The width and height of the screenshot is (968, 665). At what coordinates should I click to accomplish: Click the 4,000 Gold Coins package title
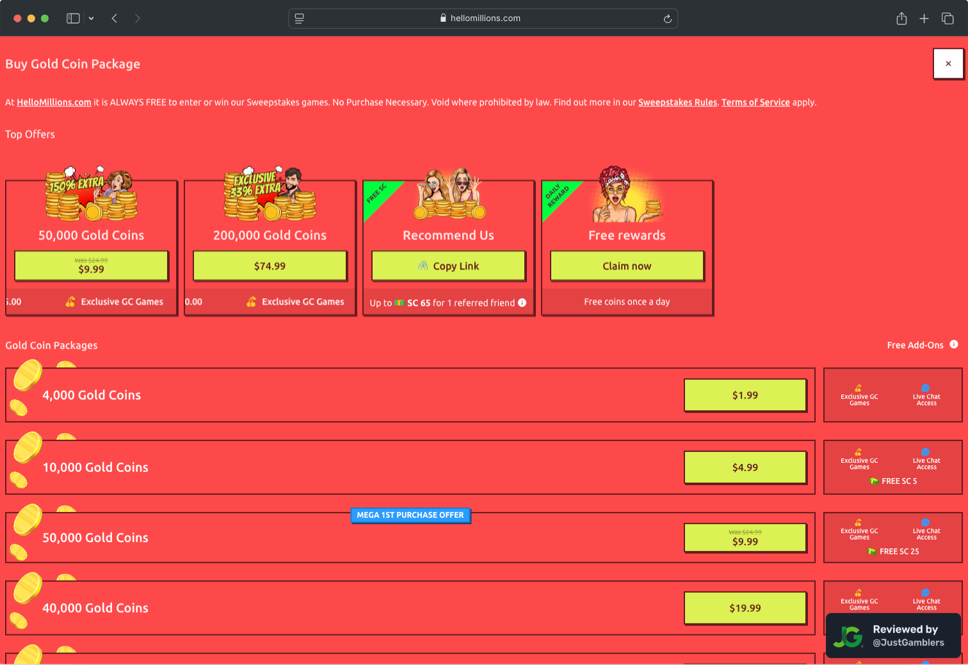point(92,395)
